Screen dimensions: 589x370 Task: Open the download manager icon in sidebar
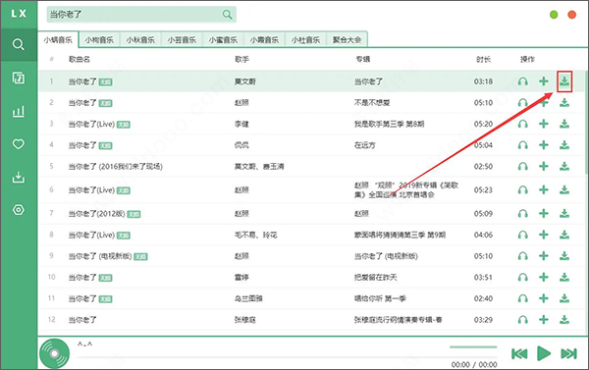tap(19, 177)
